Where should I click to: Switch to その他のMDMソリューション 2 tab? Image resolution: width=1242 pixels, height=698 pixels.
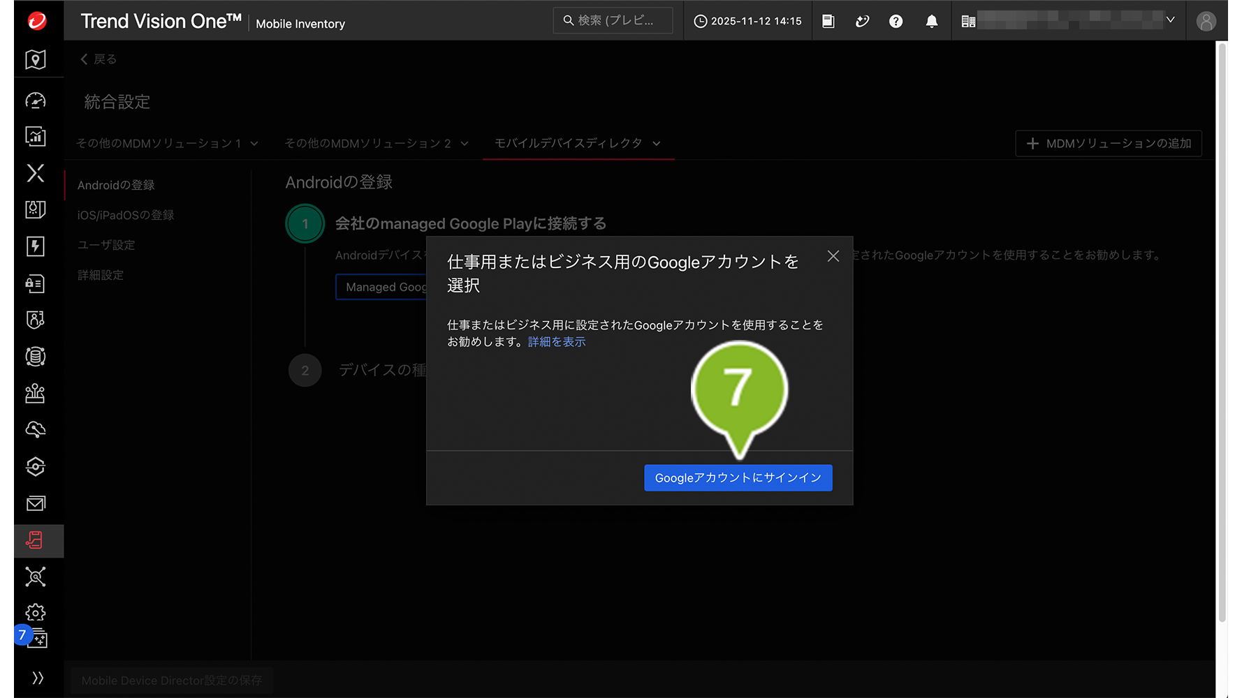point(367,144)
